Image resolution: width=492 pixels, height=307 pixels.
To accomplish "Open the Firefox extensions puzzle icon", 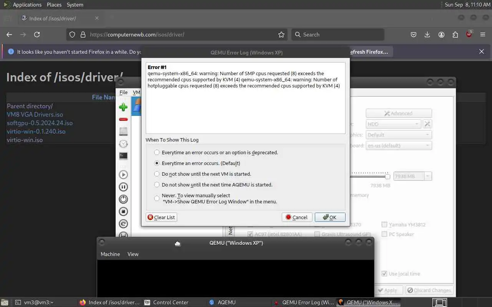I will click(x=455, y=35).
